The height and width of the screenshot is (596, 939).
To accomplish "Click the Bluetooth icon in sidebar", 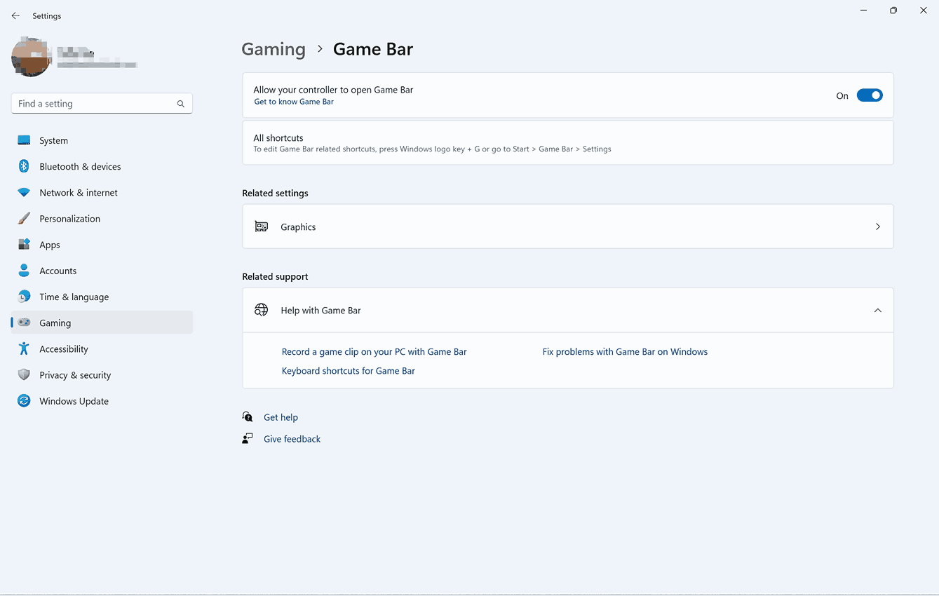I will tap(24, 166).
